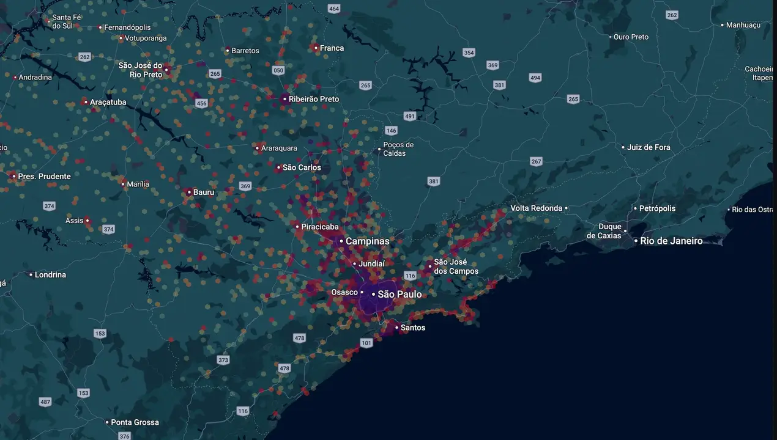Click highway shield 050 near Ribeirão Preto
The image size is (777, 440).
(278, 70)
